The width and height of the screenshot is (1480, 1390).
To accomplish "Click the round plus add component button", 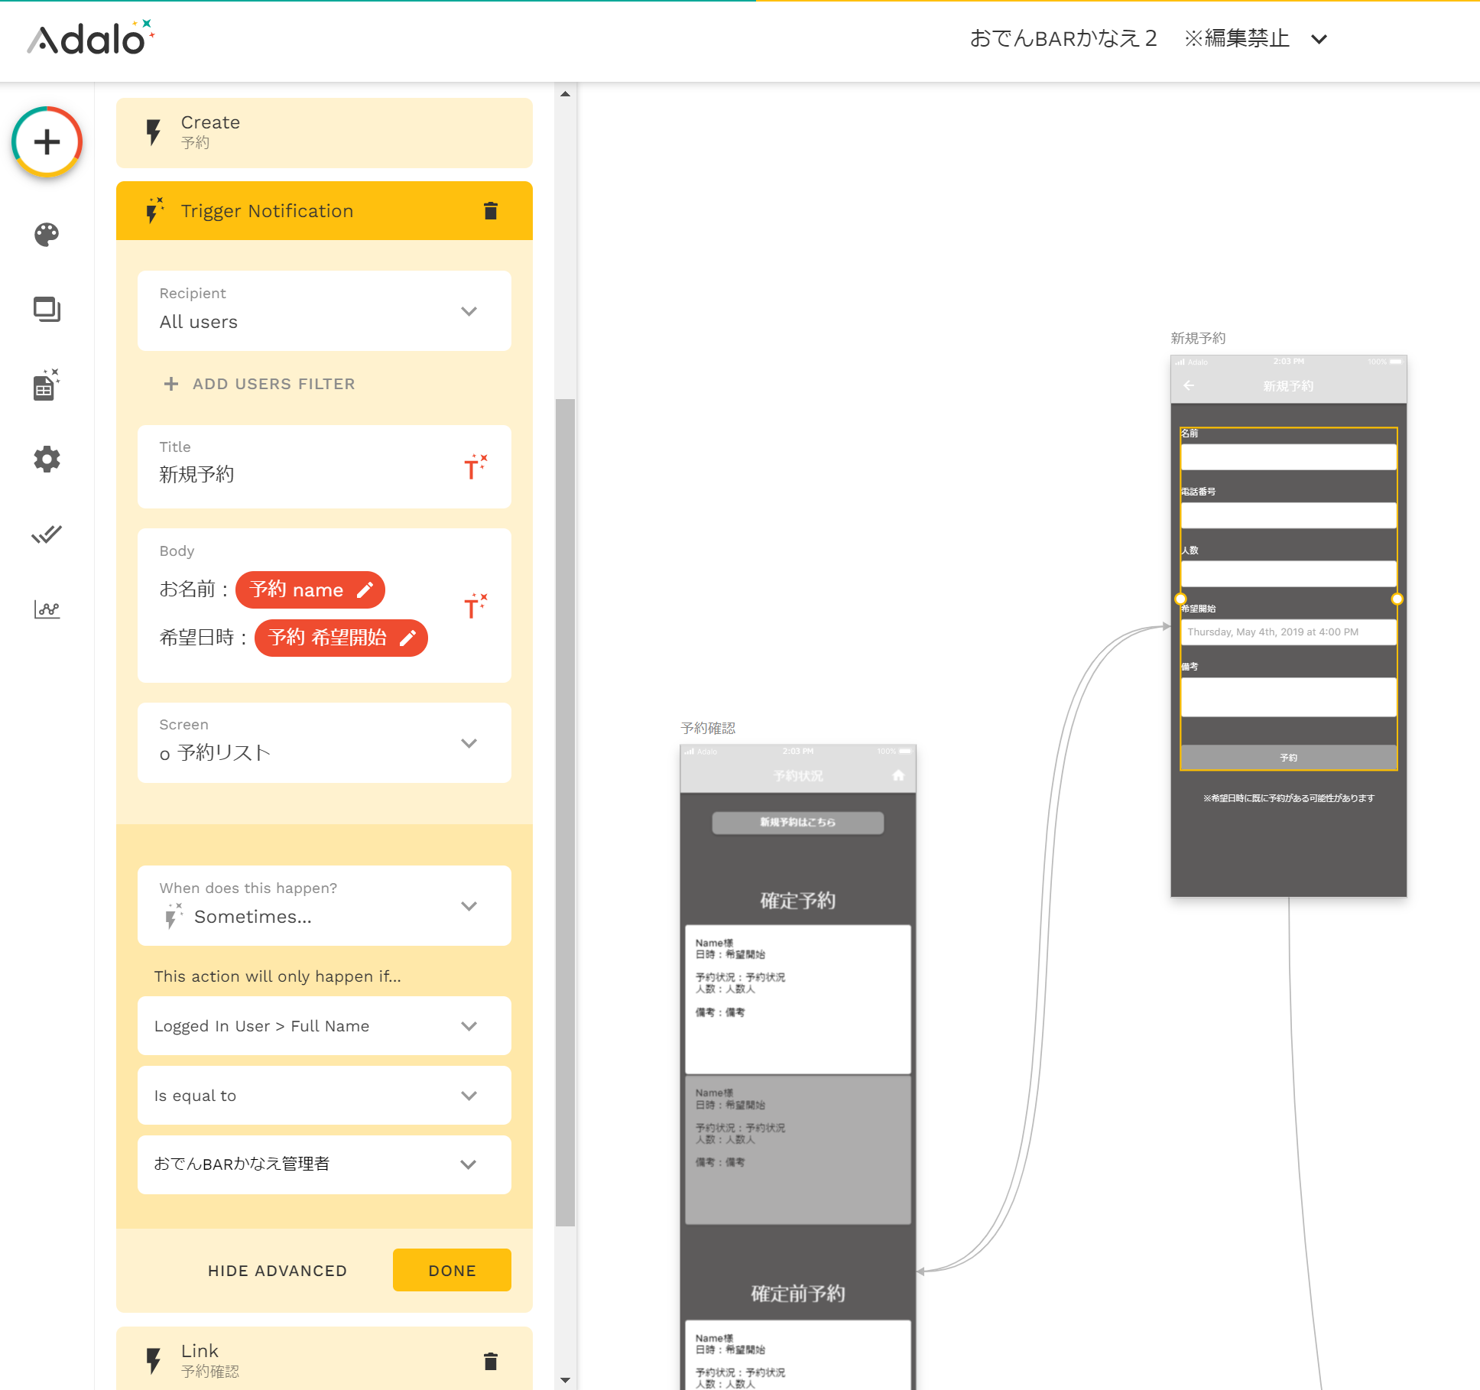I will (x=47, y=142).
